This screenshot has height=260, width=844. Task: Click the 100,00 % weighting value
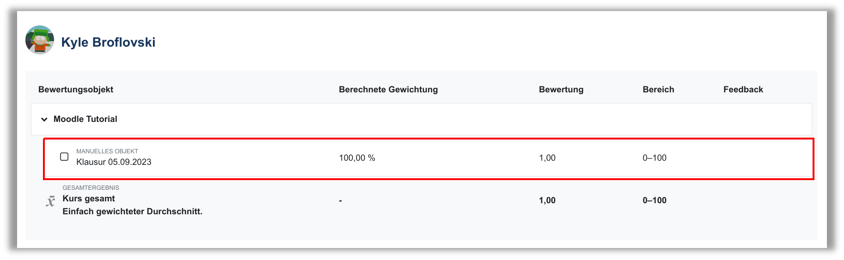point(357,158)
